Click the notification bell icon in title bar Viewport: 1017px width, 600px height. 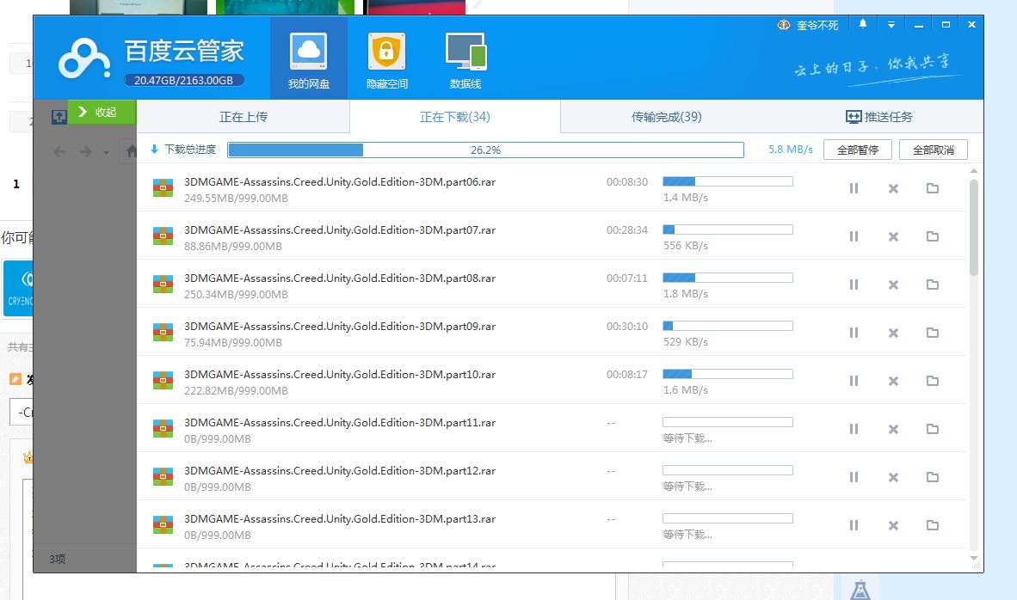point(863,24)
